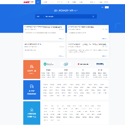Image resolution: width=125 pixels, height=125 pixels.
Task: Open the search category dropdown in search bar
Action: pos(40,16)
